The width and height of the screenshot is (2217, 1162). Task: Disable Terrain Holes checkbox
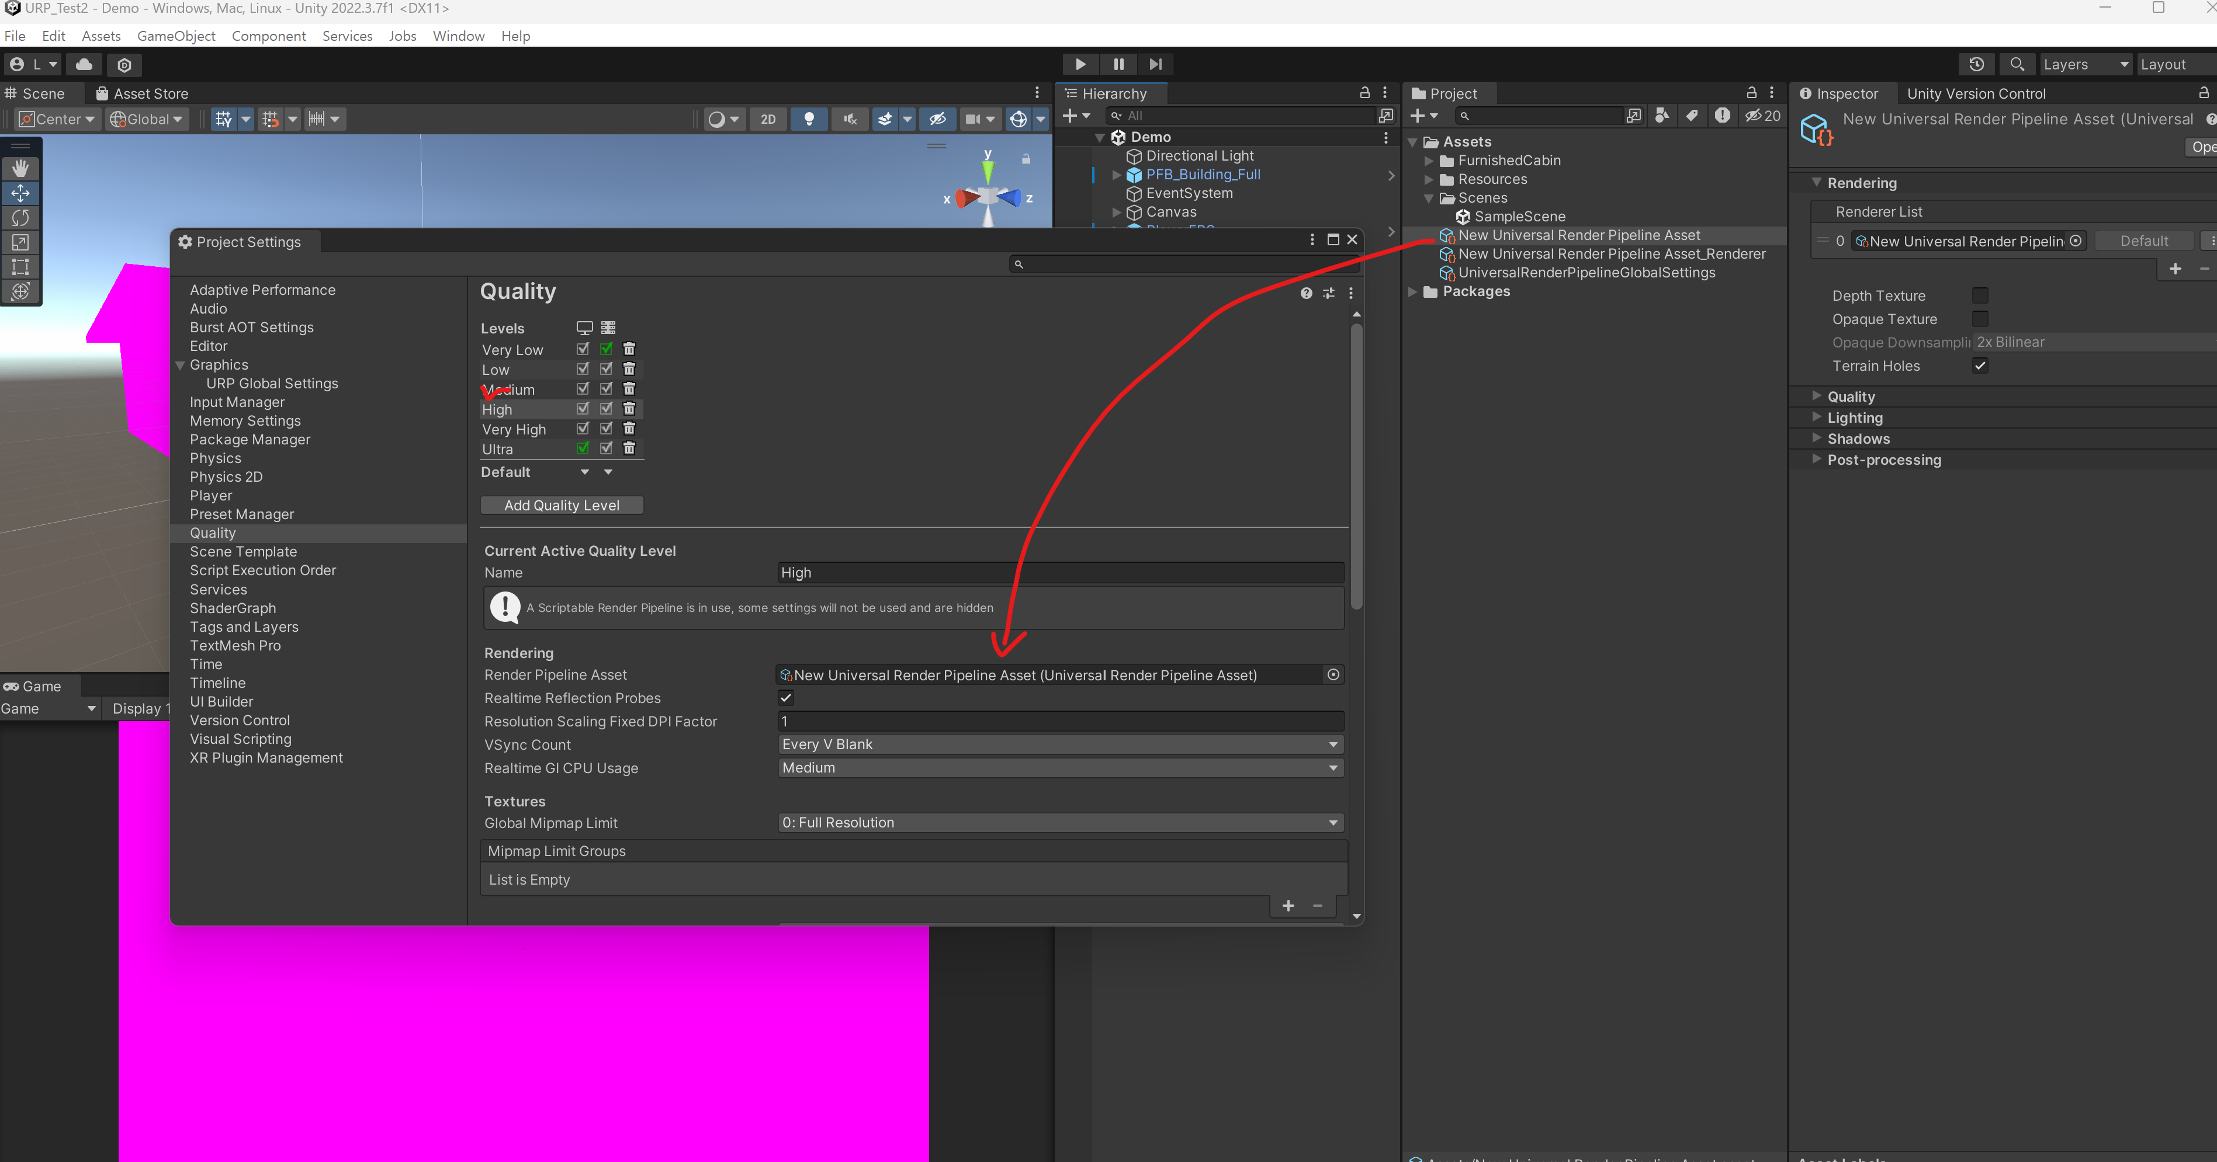click(1980, 366)
